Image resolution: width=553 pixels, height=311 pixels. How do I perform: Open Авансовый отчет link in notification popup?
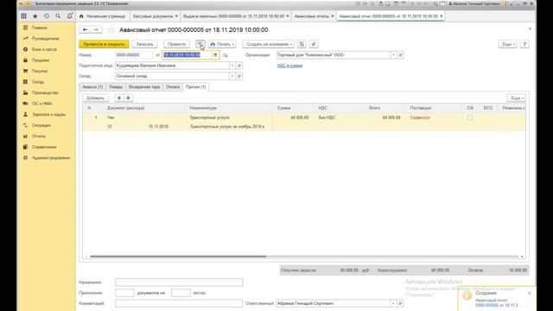pyautogui.click(x=497, y=302)
